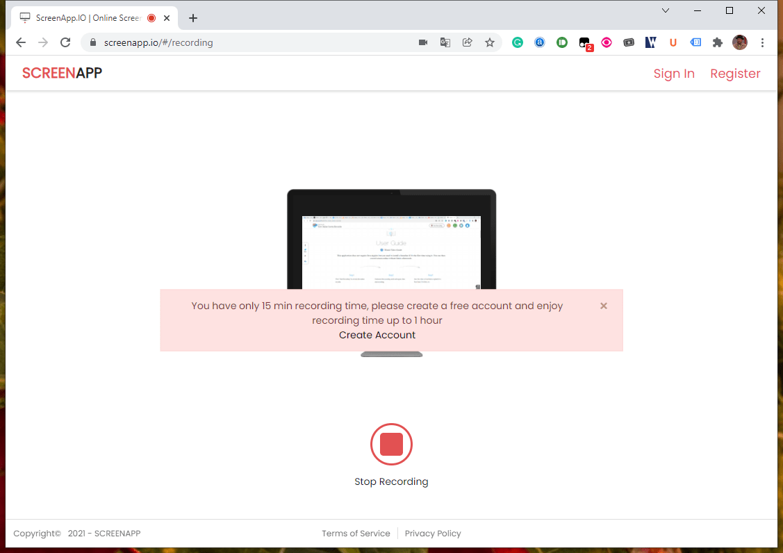
Task: Dismiss the 15 minute recording time notification
Action: pos(603,306)
